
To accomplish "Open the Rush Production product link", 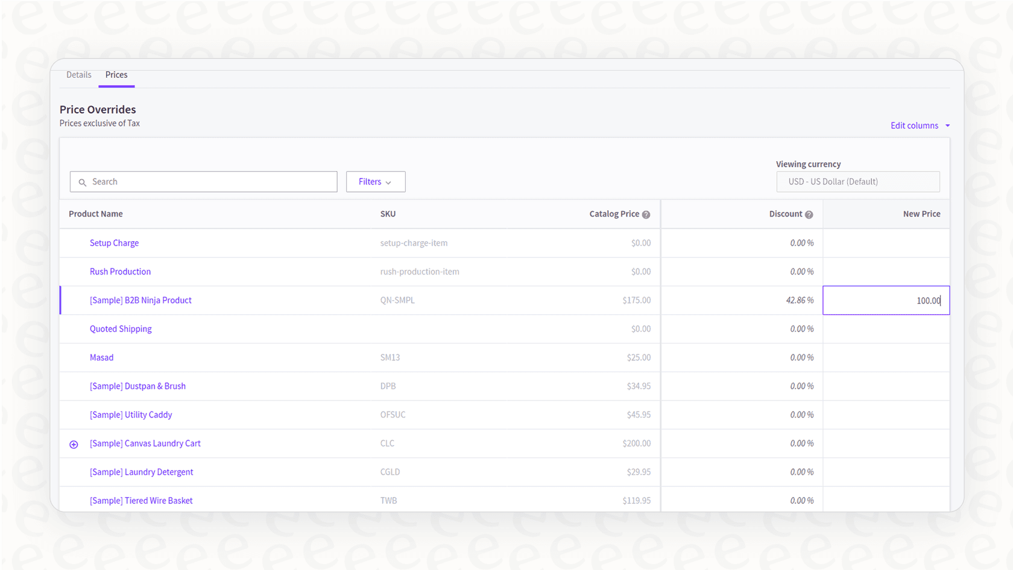I will pos(120,271).
